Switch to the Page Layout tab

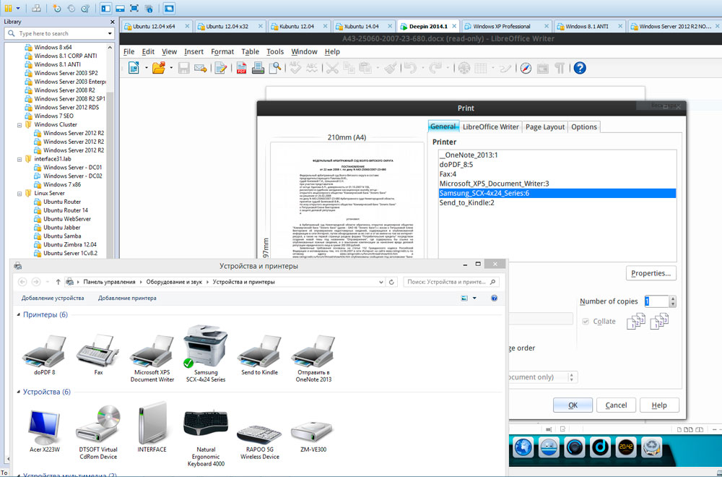(545, 127)
